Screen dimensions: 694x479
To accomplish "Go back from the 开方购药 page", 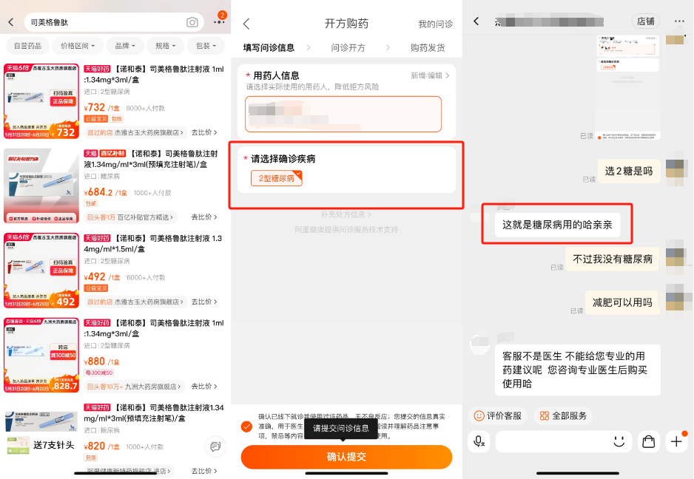I will coord(246,24).
